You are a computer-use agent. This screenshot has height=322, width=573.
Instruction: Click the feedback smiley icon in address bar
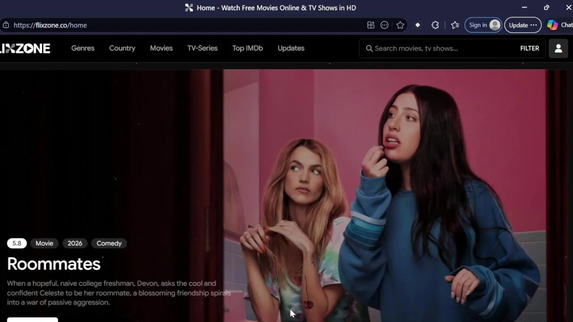pos(385,25)
